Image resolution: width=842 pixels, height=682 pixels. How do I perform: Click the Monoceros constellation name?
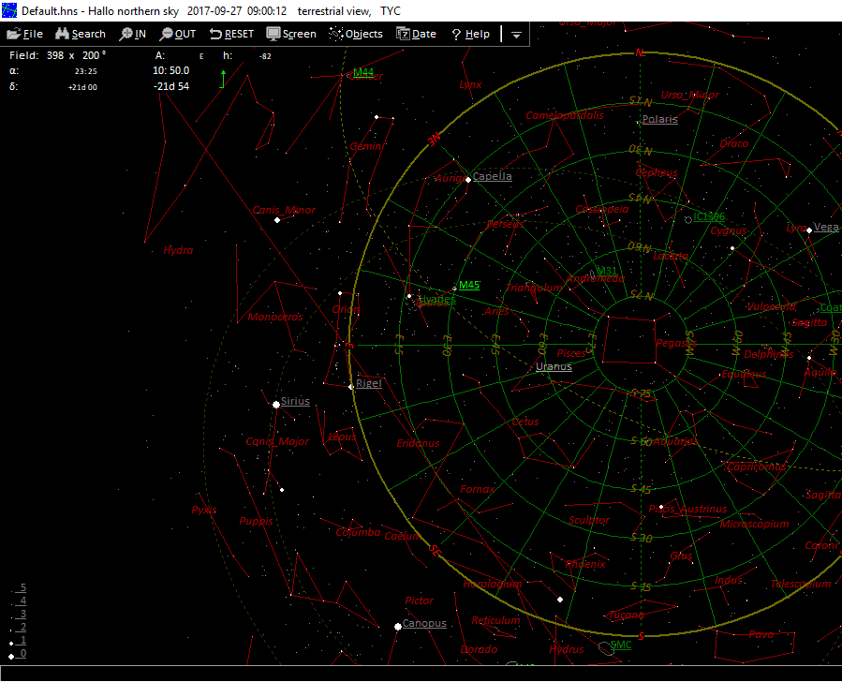[x=275, y=317]
